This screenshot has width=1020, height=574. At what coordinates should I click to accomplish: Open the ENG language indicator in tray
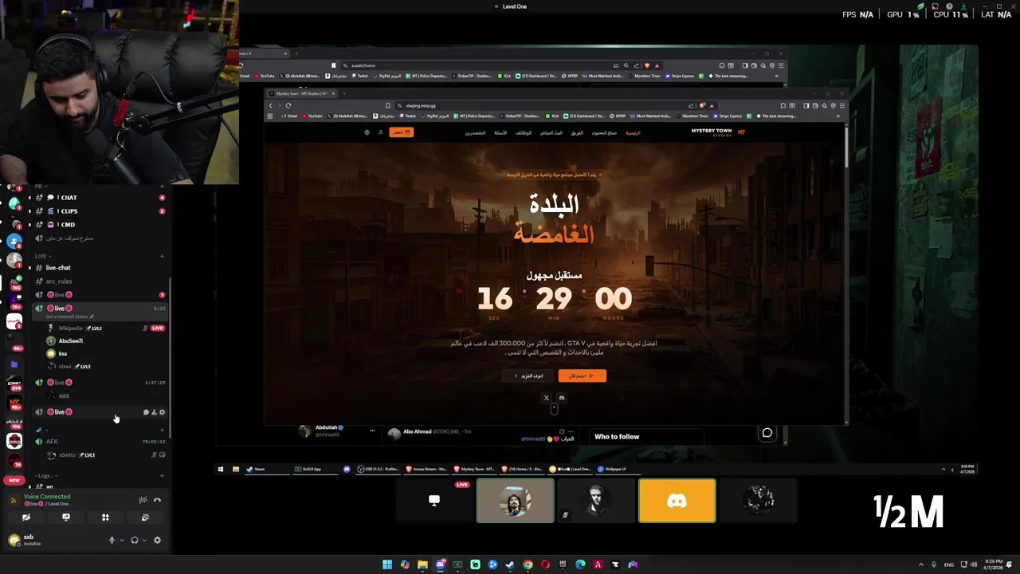949,564
